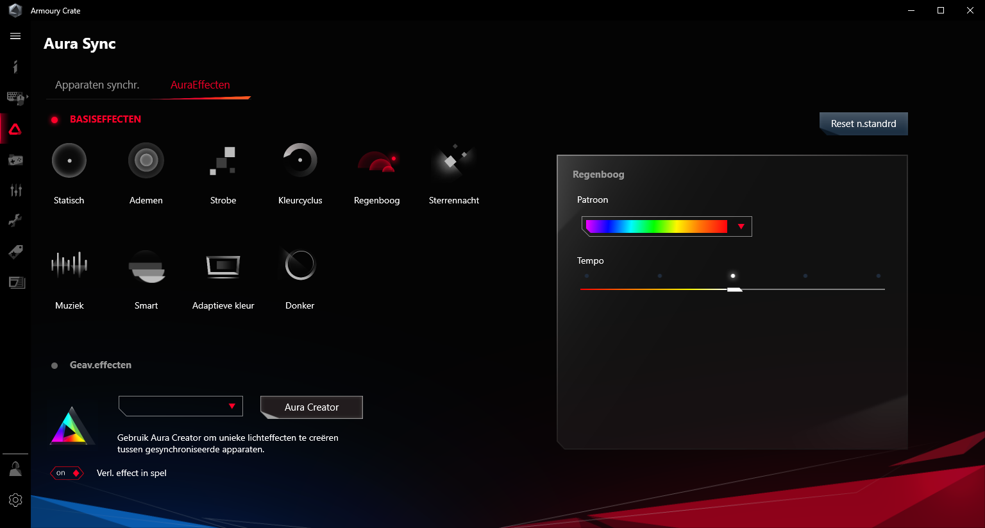This screenshot has height=528, width=985.
Task: Expand the hamburger navigation menu
Action: [x=15, y=37]
